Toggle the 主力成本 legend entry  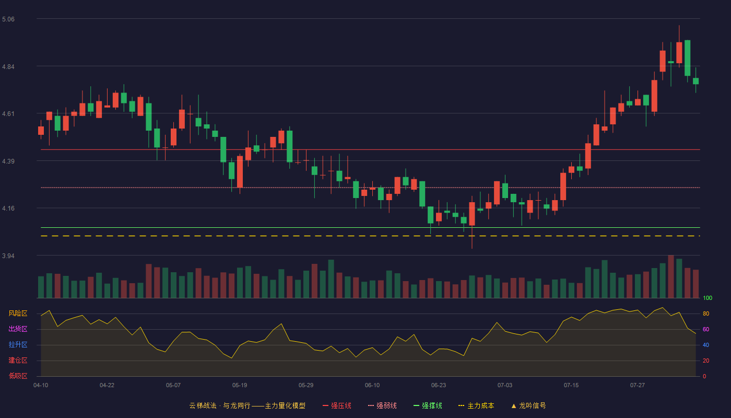476,405
